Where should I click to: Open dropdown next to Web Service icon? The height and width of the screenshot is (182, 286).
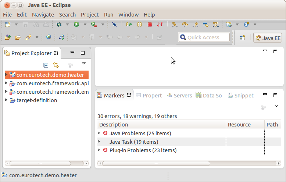(255, 24)
